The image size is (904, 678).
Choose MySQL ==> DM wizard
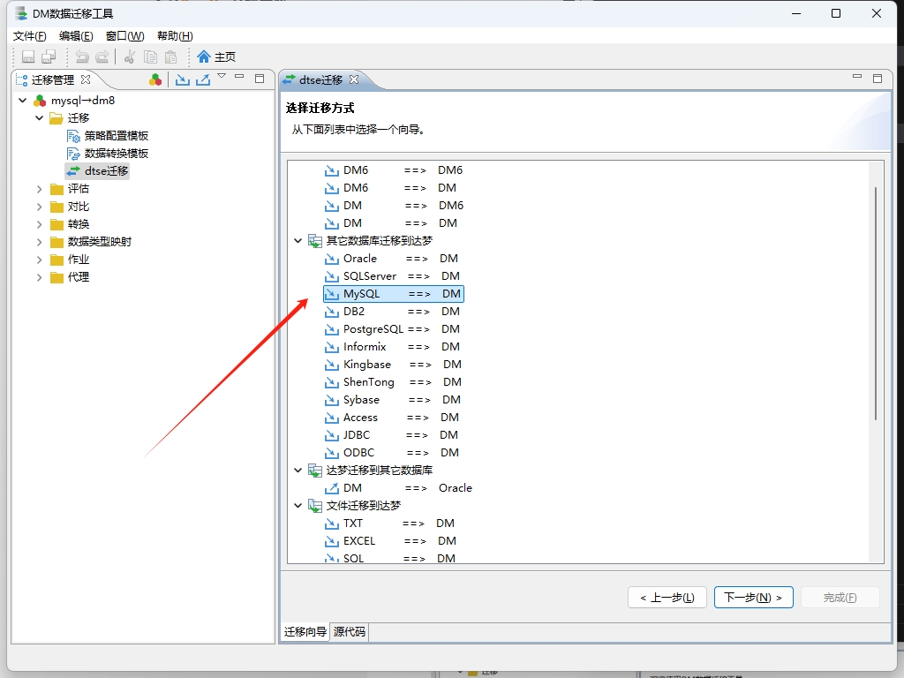point(393,294)
